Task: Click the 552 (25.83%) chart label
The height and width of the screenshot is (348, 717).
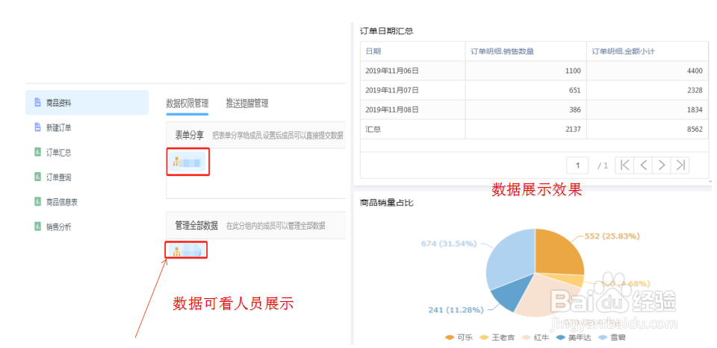Action: point(612,235)
